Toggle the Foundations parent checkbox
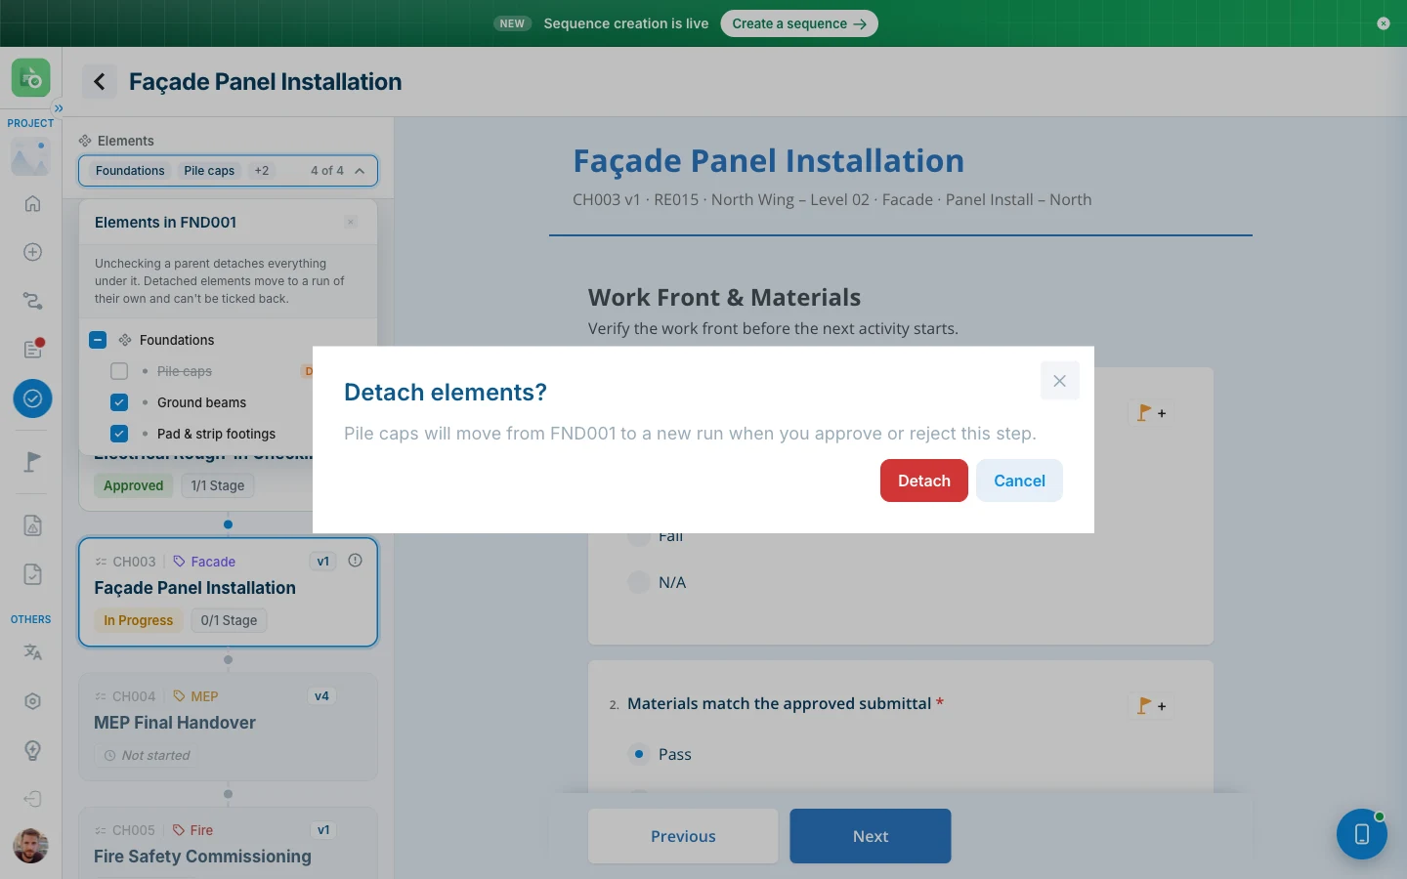 (98, 340)
